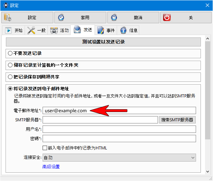Image resolution: width=213 pixels, height=181 pixels.
Task: Click the app icon in title bar
Action: [6, 6]
